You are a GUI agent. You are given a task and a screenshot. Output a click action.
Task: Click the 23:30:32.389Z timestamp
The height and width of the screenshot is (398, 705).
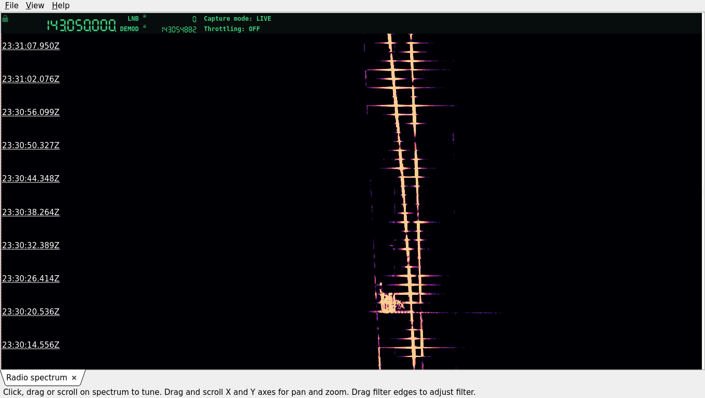pyautogui.click(x=31, y=245)
